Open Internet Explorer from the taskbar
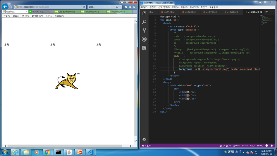 point(15,152)
